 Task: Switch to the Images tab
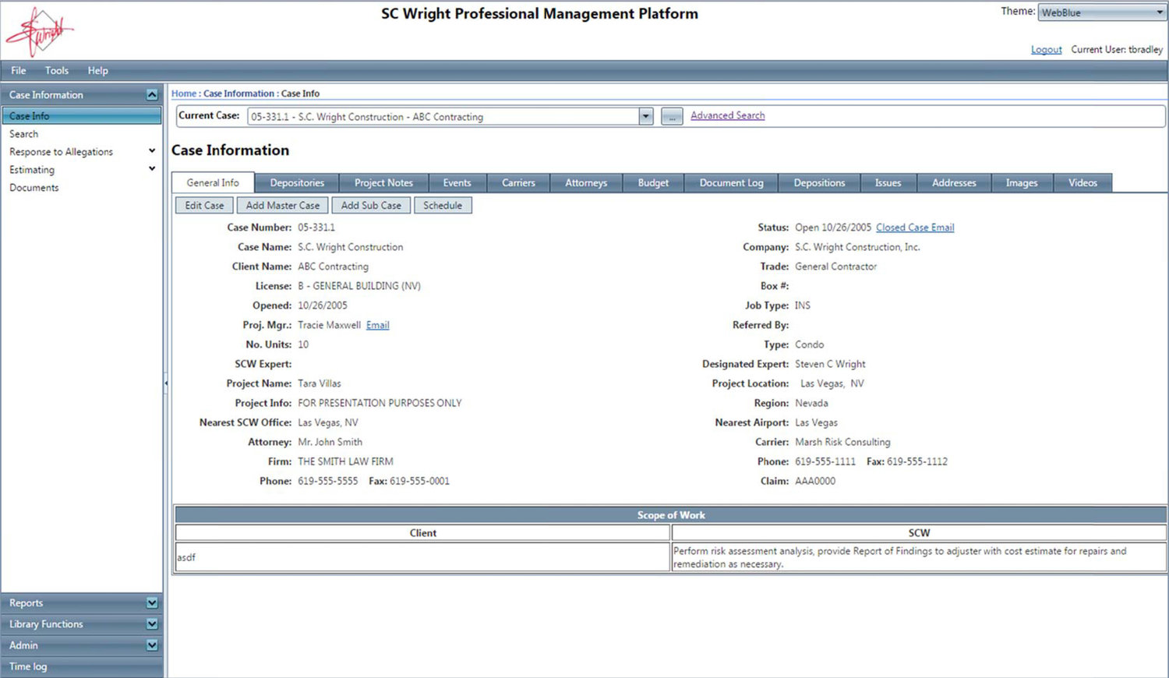pos(1022,182)
